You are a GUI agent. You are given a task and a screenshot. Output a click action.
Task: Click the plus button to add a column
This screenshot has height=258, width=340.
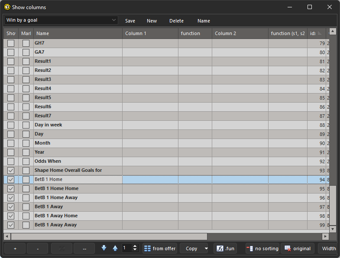tap(15, 248)
